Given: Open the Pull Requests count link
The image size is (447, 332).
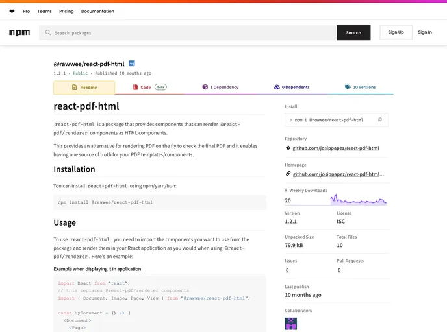Looking at the screenshot, I should coord(339,270).
